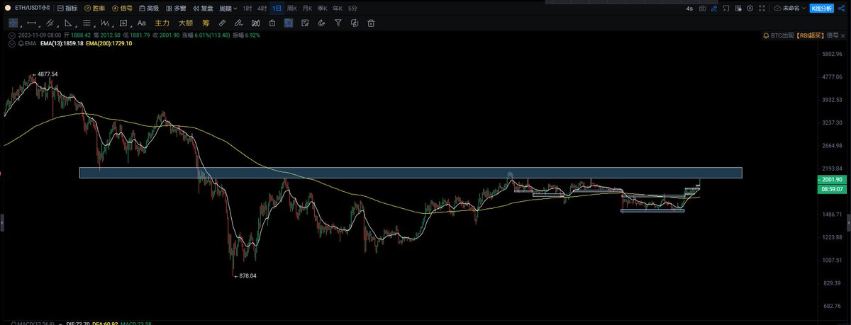
Task: Switch to the 1时 timeframe
Action: [247, 8]
